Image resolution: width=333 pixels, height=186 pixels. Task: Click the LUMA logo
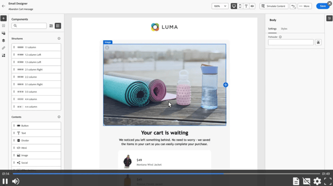click(x=164, y=27)
